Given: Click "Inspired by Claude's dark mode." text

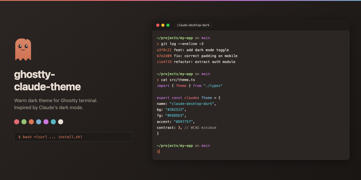Looking at the screenshot, I should click(x=49, y=107).
